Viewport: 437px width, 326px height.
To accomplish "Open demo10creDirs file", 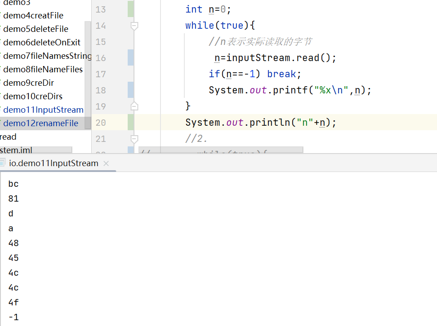I will tap(33, 97).
